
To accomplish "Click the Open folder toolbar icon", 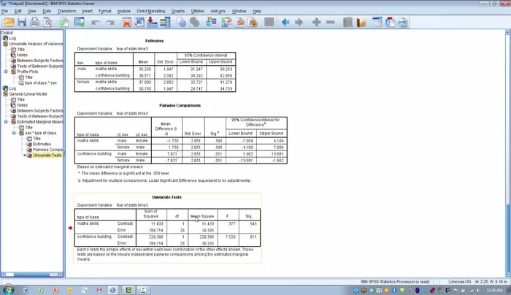I will click(x=8, y=23).
